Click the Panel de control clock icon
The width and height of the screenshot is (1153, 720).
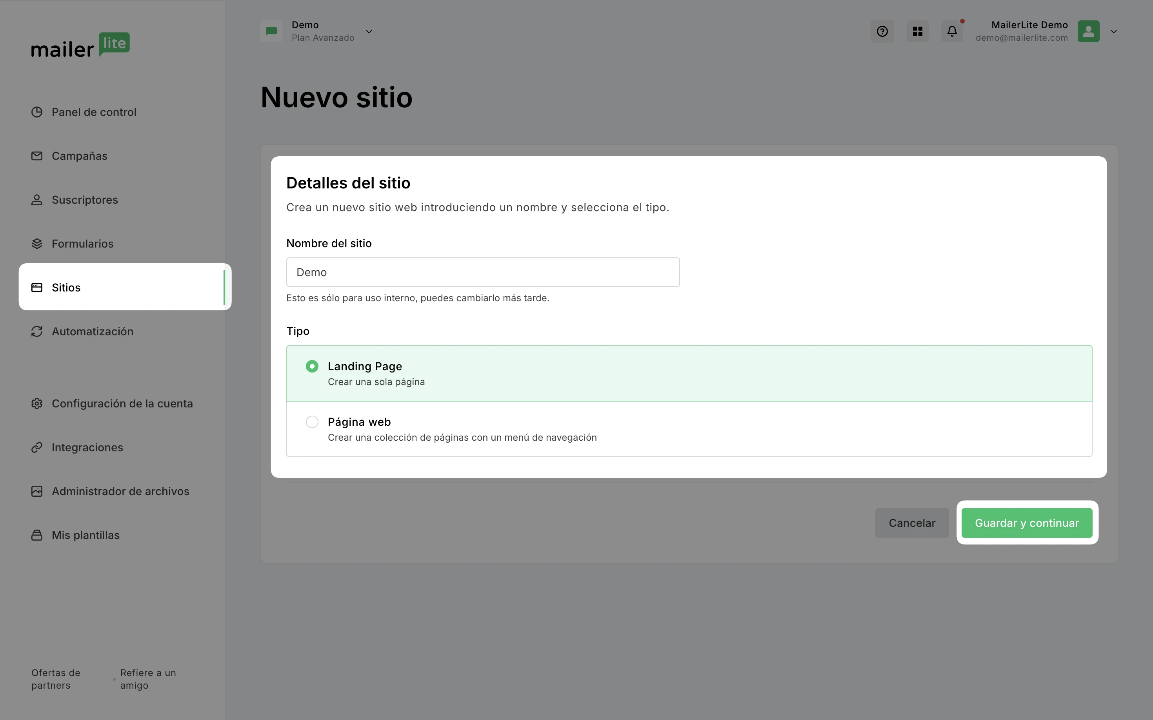(x=37, y=112)
